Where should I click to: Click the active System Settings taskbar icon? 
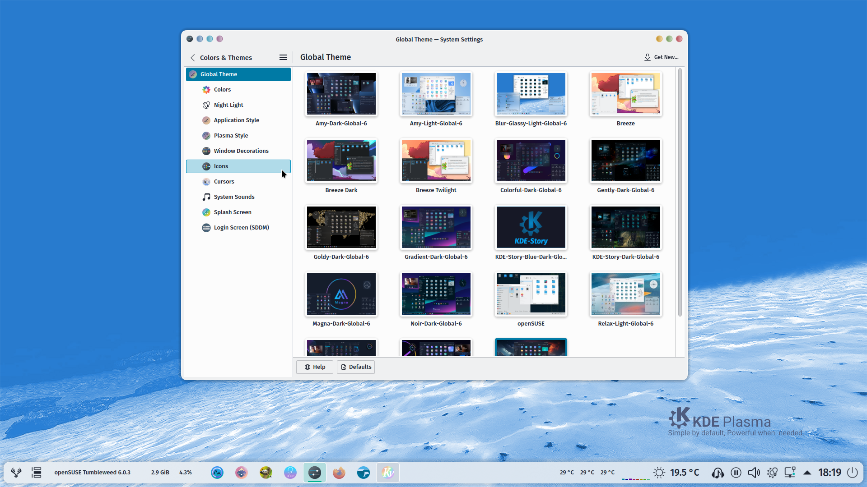[x=315, y=473]
